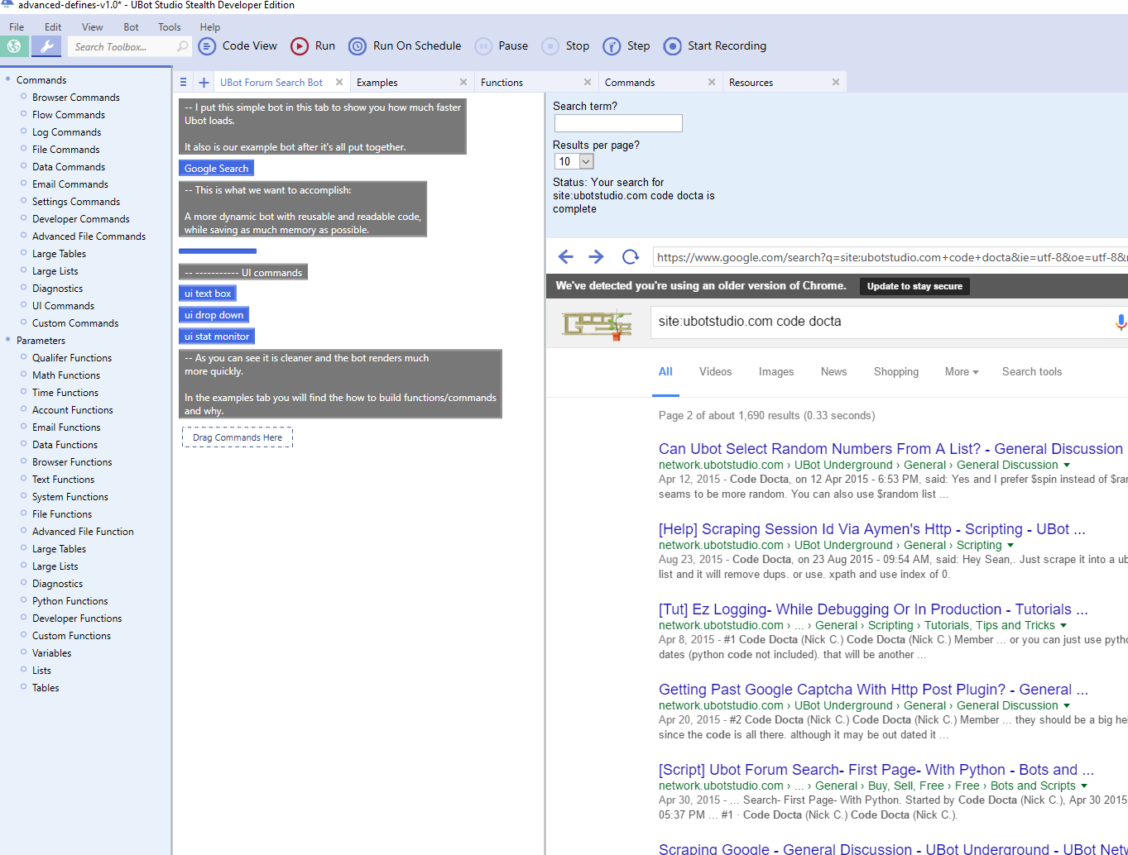1128x855 pixels.
Task: Close the Commands tab
Action: point(712,82)
